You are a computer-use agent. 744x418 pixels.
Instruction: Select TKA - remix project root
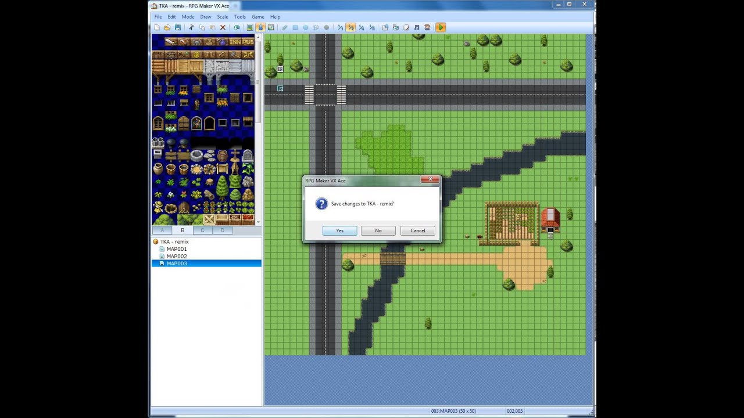[x=174, y=242]
